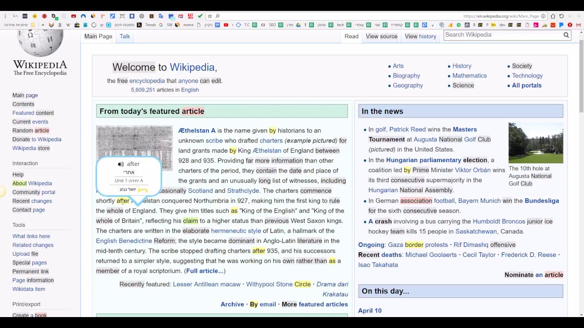This screenshot has height=328, width=584.
Task: Open About Wikipedia sidebar link
Action: 32,184
